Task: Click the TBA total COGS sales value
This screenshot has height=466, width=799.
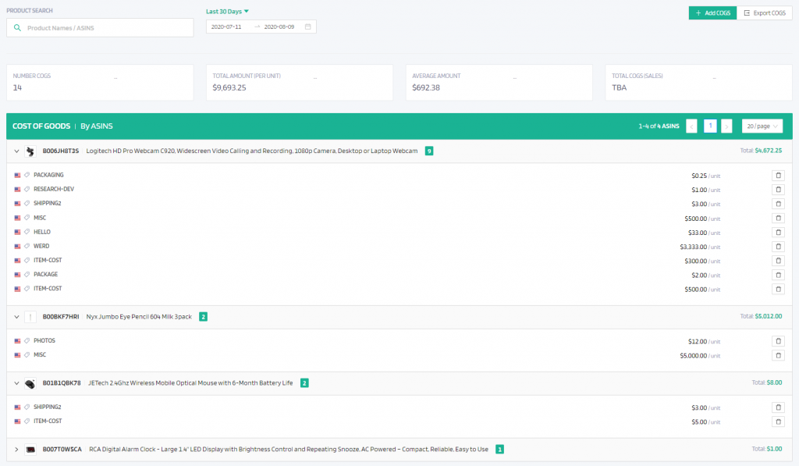Action: pos(619,87)
